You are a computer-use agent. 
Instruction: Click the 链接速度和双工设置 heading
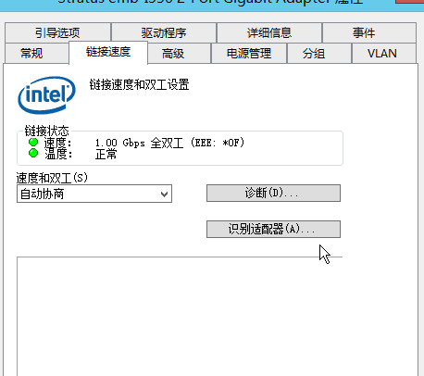pos(139,84)
